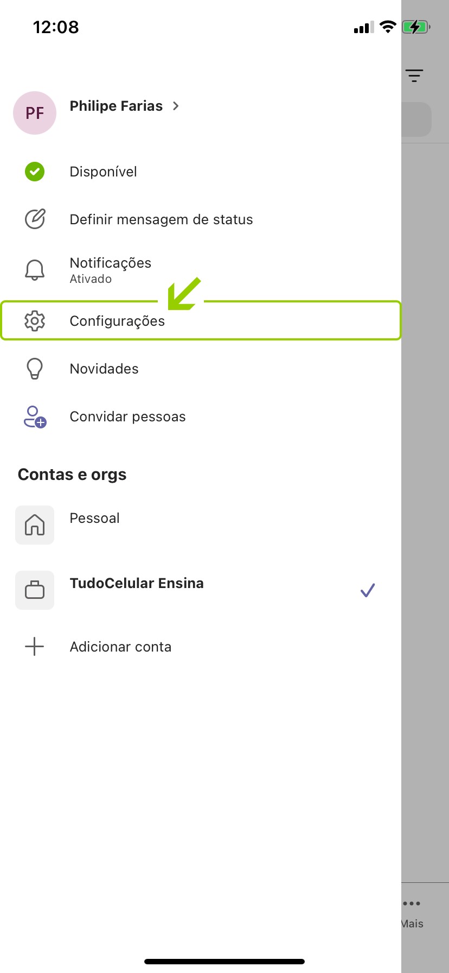Switch to the Pessoal account
Viewport: 449px width, 973px height.
pyautogui.click(x=94, y=519)
